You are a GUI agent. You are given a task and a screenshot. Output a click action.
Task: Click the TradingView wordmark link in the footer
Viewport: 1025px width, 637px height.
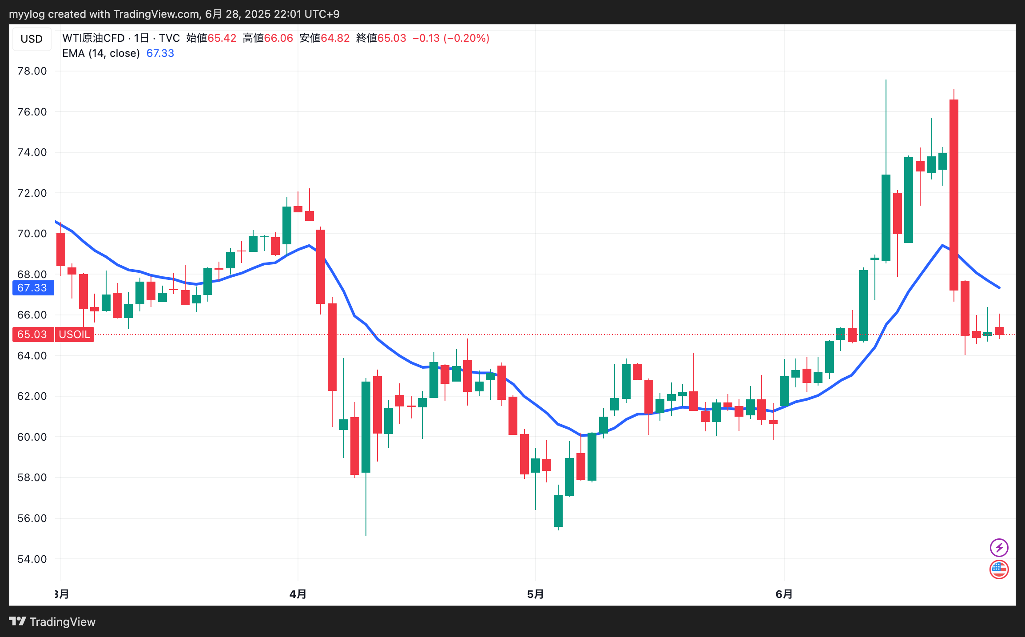63,622
